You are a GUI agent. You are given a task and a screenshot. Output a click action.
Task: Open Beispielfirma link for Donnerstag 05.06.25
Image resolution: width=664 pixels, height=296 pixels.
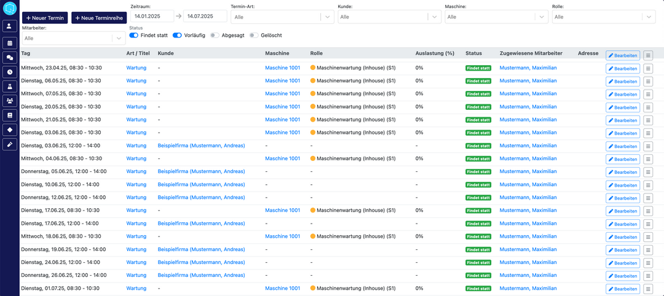pos(201,171)
